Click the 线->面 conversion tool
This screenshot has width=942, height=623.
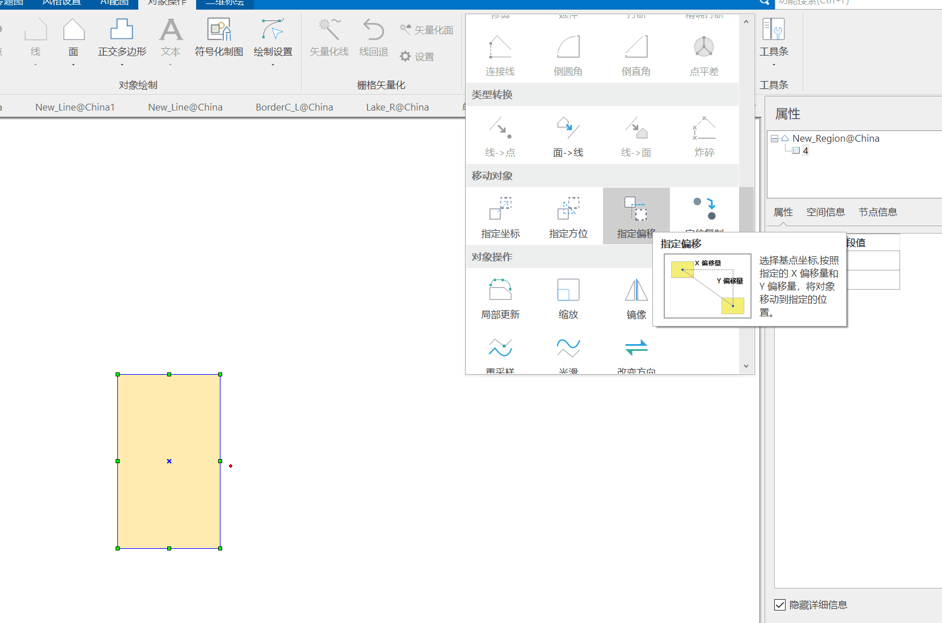pos(636,136)
